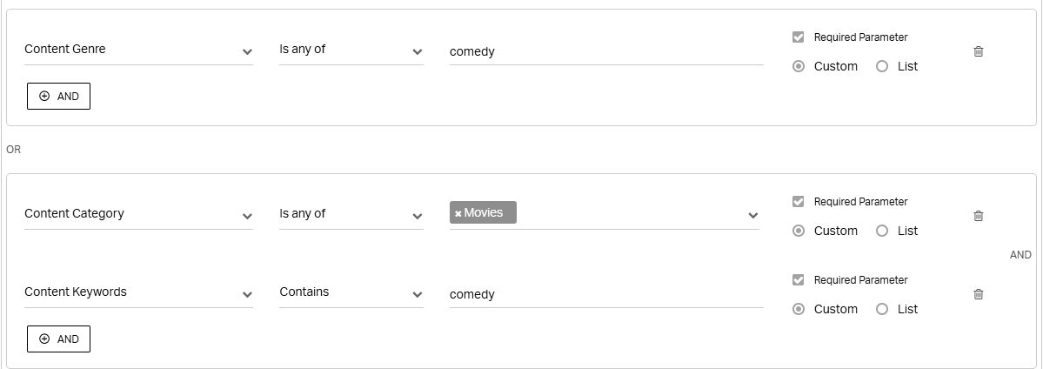Select List radio option for Content Category
Screen dimensions: 1043x369
pos(882,231)
